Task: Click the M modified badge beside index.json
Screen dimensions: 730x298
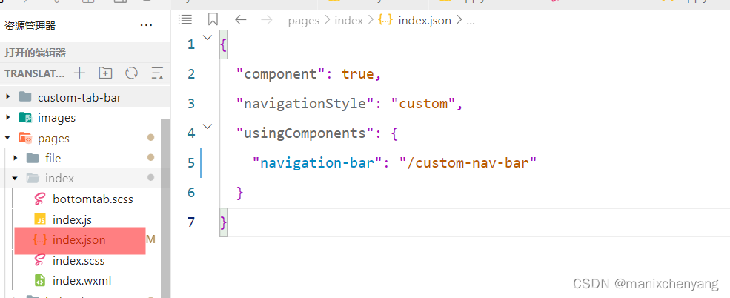Action: click(150, 239)
